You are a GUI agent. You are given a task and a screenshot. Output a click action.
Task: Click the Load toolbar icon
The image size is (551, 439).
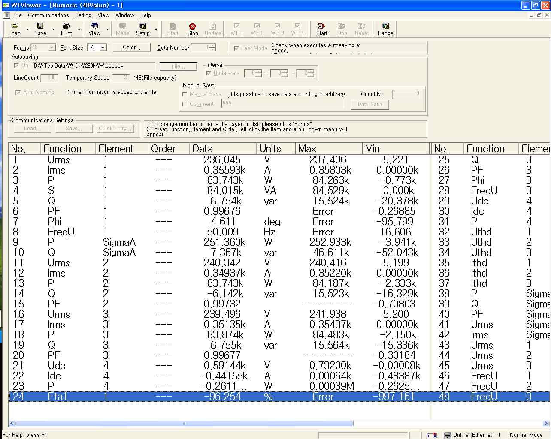[x=15, y=29]
